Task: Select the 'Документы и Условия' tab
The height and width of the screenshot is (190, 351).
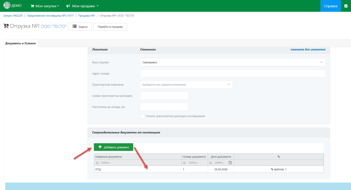Action: (20, 43)
